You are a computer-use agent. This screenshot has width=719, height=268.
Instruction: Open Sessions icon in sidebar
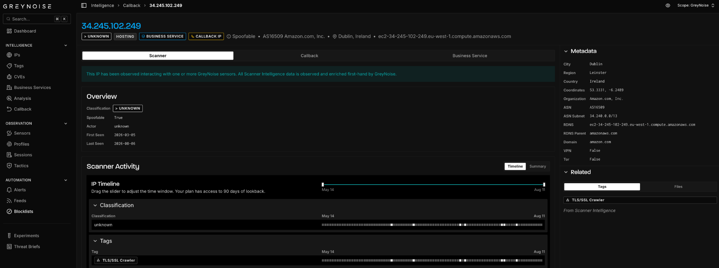click(9, 155)
